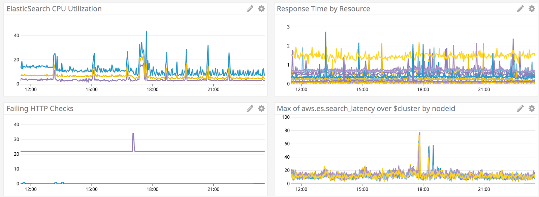Select the ElasticSearch CPU Utilization title

pos(54,9)
